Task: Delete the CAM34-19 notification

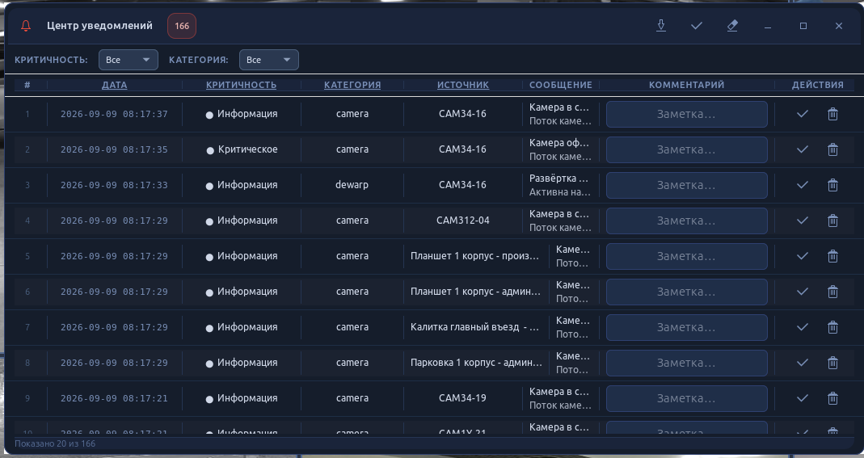Action: 832,398
